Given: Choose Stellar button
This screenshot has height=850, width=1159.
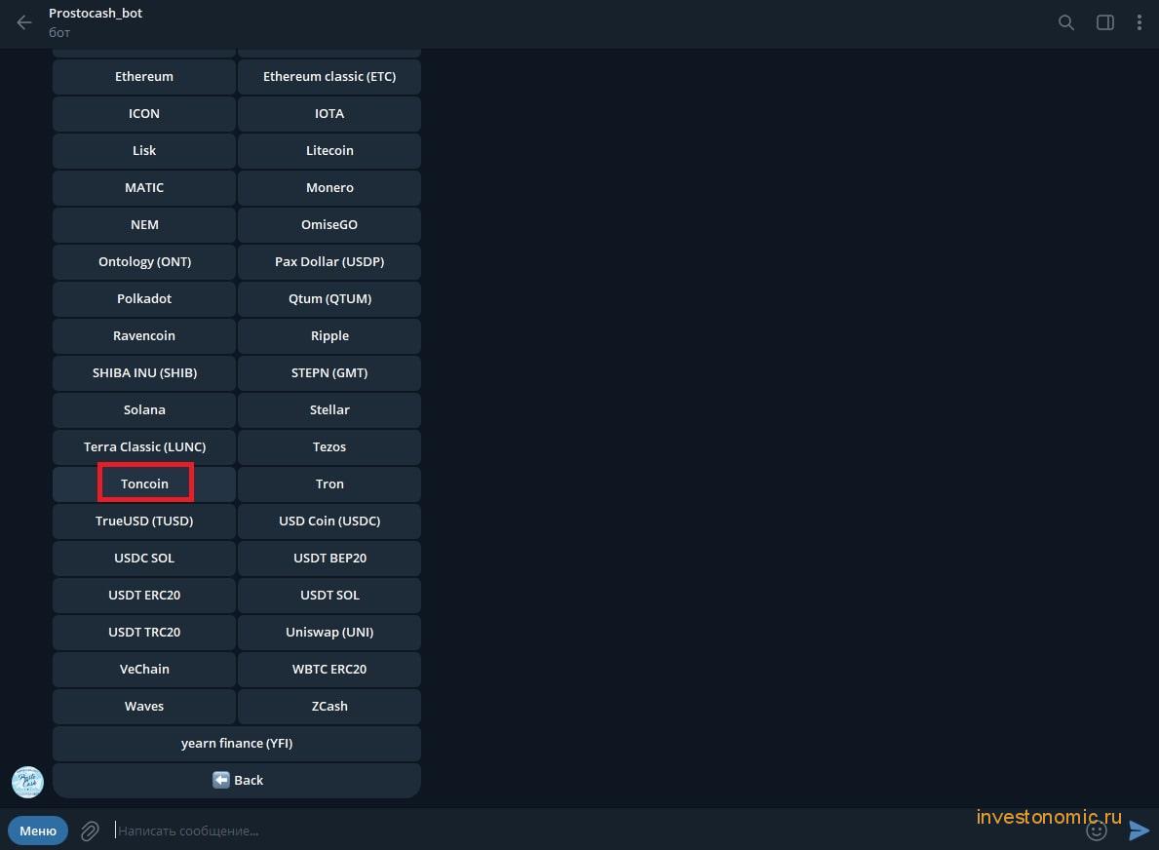Looking at the screenshot, I should (329, 409).
